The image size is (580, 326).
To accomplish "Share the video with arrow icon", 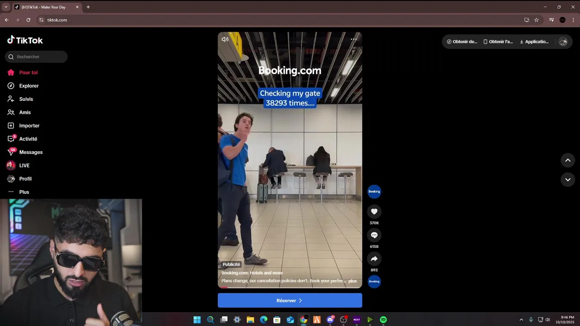I will [374, 259].
